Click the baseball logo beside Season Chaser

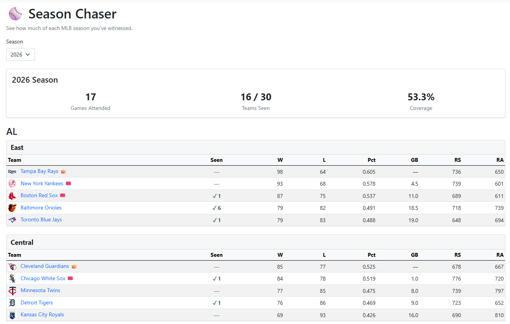pyautogui.click(x=15, y=14)
